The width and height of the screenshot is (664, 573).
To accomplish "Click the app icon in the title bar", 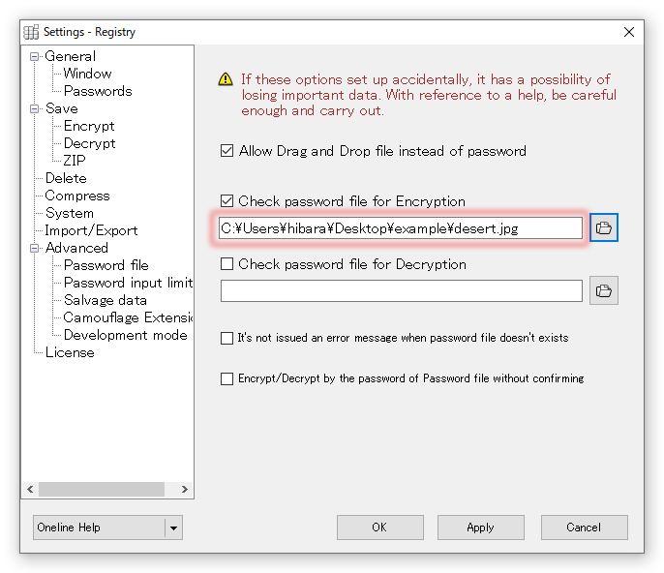I will [31, 32].
